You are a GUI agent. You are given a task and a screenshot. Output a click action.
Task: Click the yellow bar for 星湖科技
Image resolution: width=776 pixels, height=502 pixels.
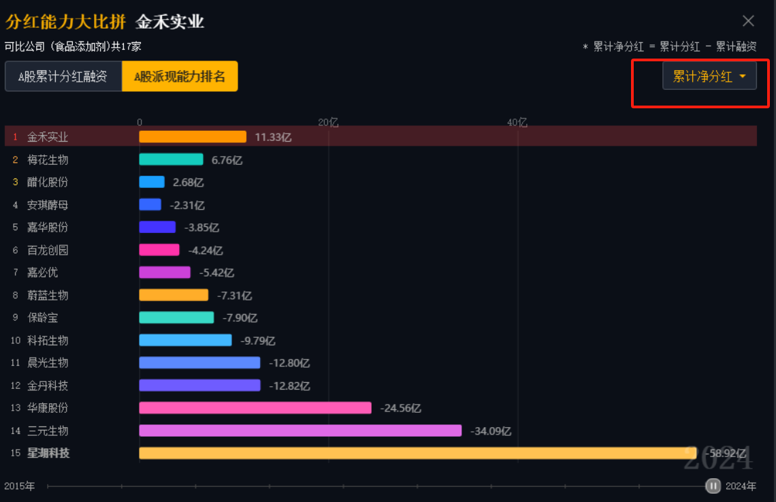tap(418, 453)
